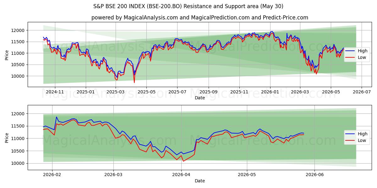The width and height of the screenshot is (377, 188).
Task: Click the lower chart's '2026-02' tick label
Action: [52, 175]
